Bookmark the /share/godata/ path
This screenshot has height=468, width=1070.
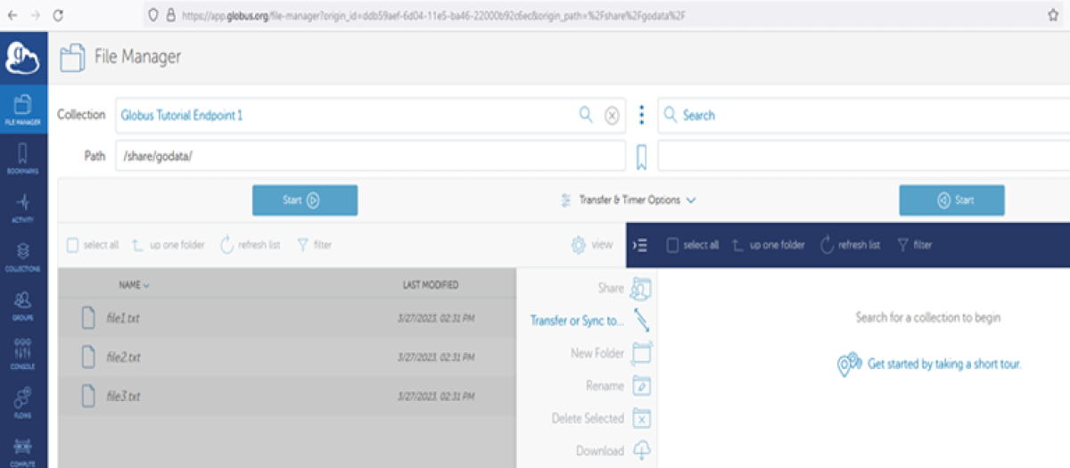pyautogui.click(x=641, y=157)
